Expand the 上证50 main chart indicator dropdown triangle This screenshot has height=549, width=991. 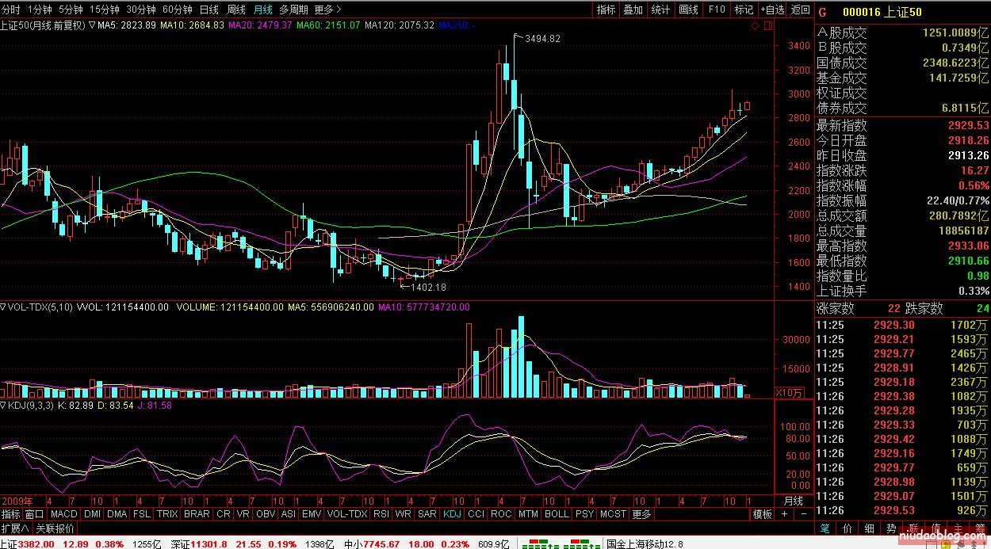(92, 25)
